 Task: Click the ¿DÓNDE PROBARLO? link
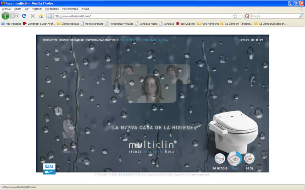pos(71,40)
